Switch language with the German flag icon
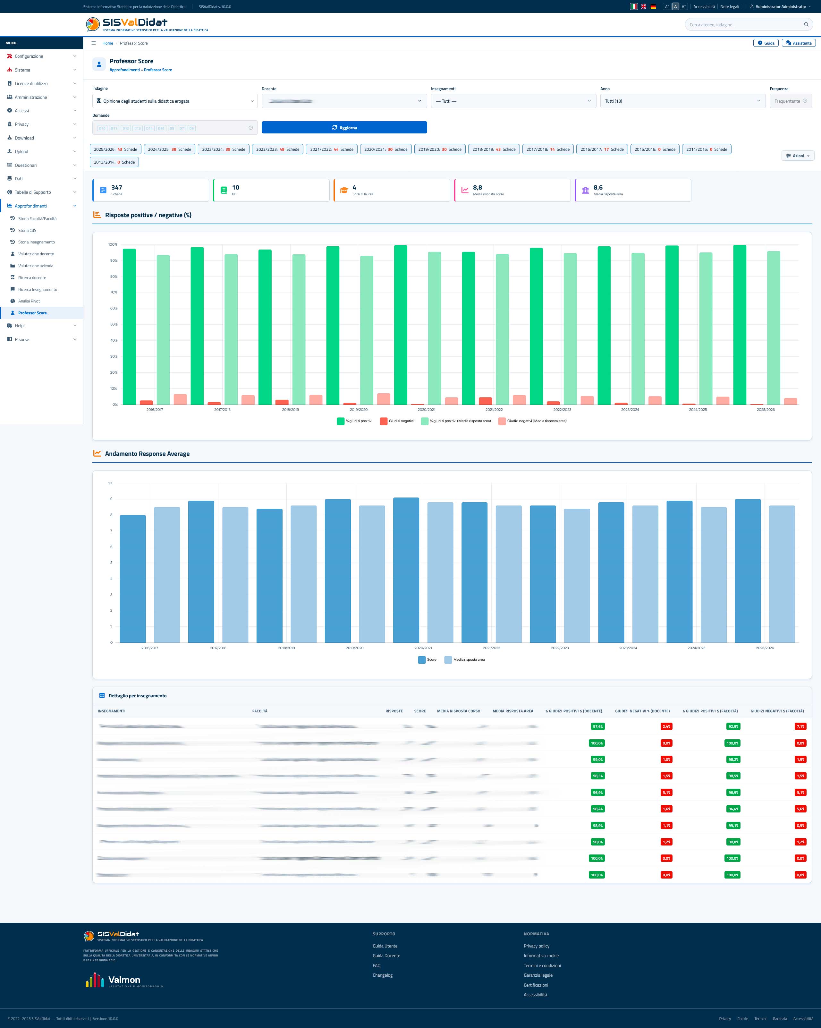821x1028 pixels. click(653, 7)
